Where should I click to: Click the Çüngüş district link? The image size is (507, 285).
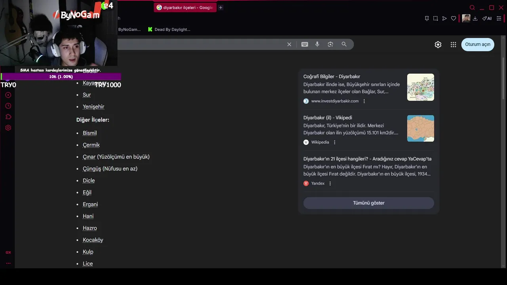92,169
